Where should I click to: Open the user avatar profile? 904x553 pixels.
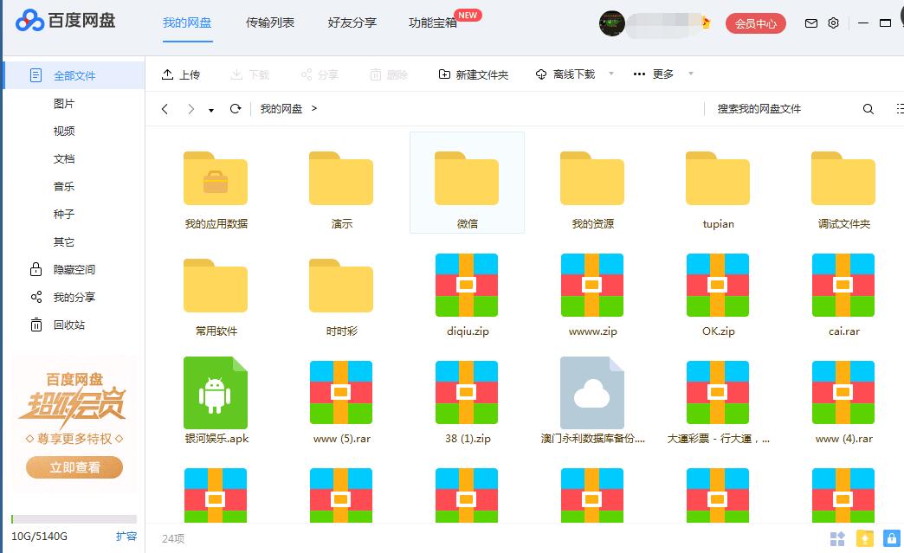(x=611, y=23)
